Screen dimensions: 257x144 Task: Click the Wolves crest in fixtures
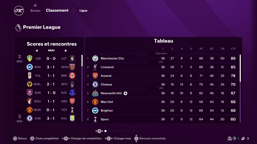tap(30, 84)
